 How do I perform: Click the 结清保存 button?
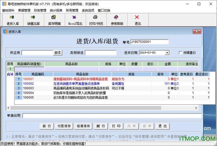point(83,126)
